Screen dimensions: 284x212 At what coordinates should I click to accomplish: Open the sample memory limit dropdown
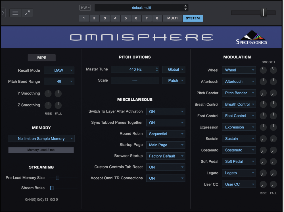(x=41, y=139)
